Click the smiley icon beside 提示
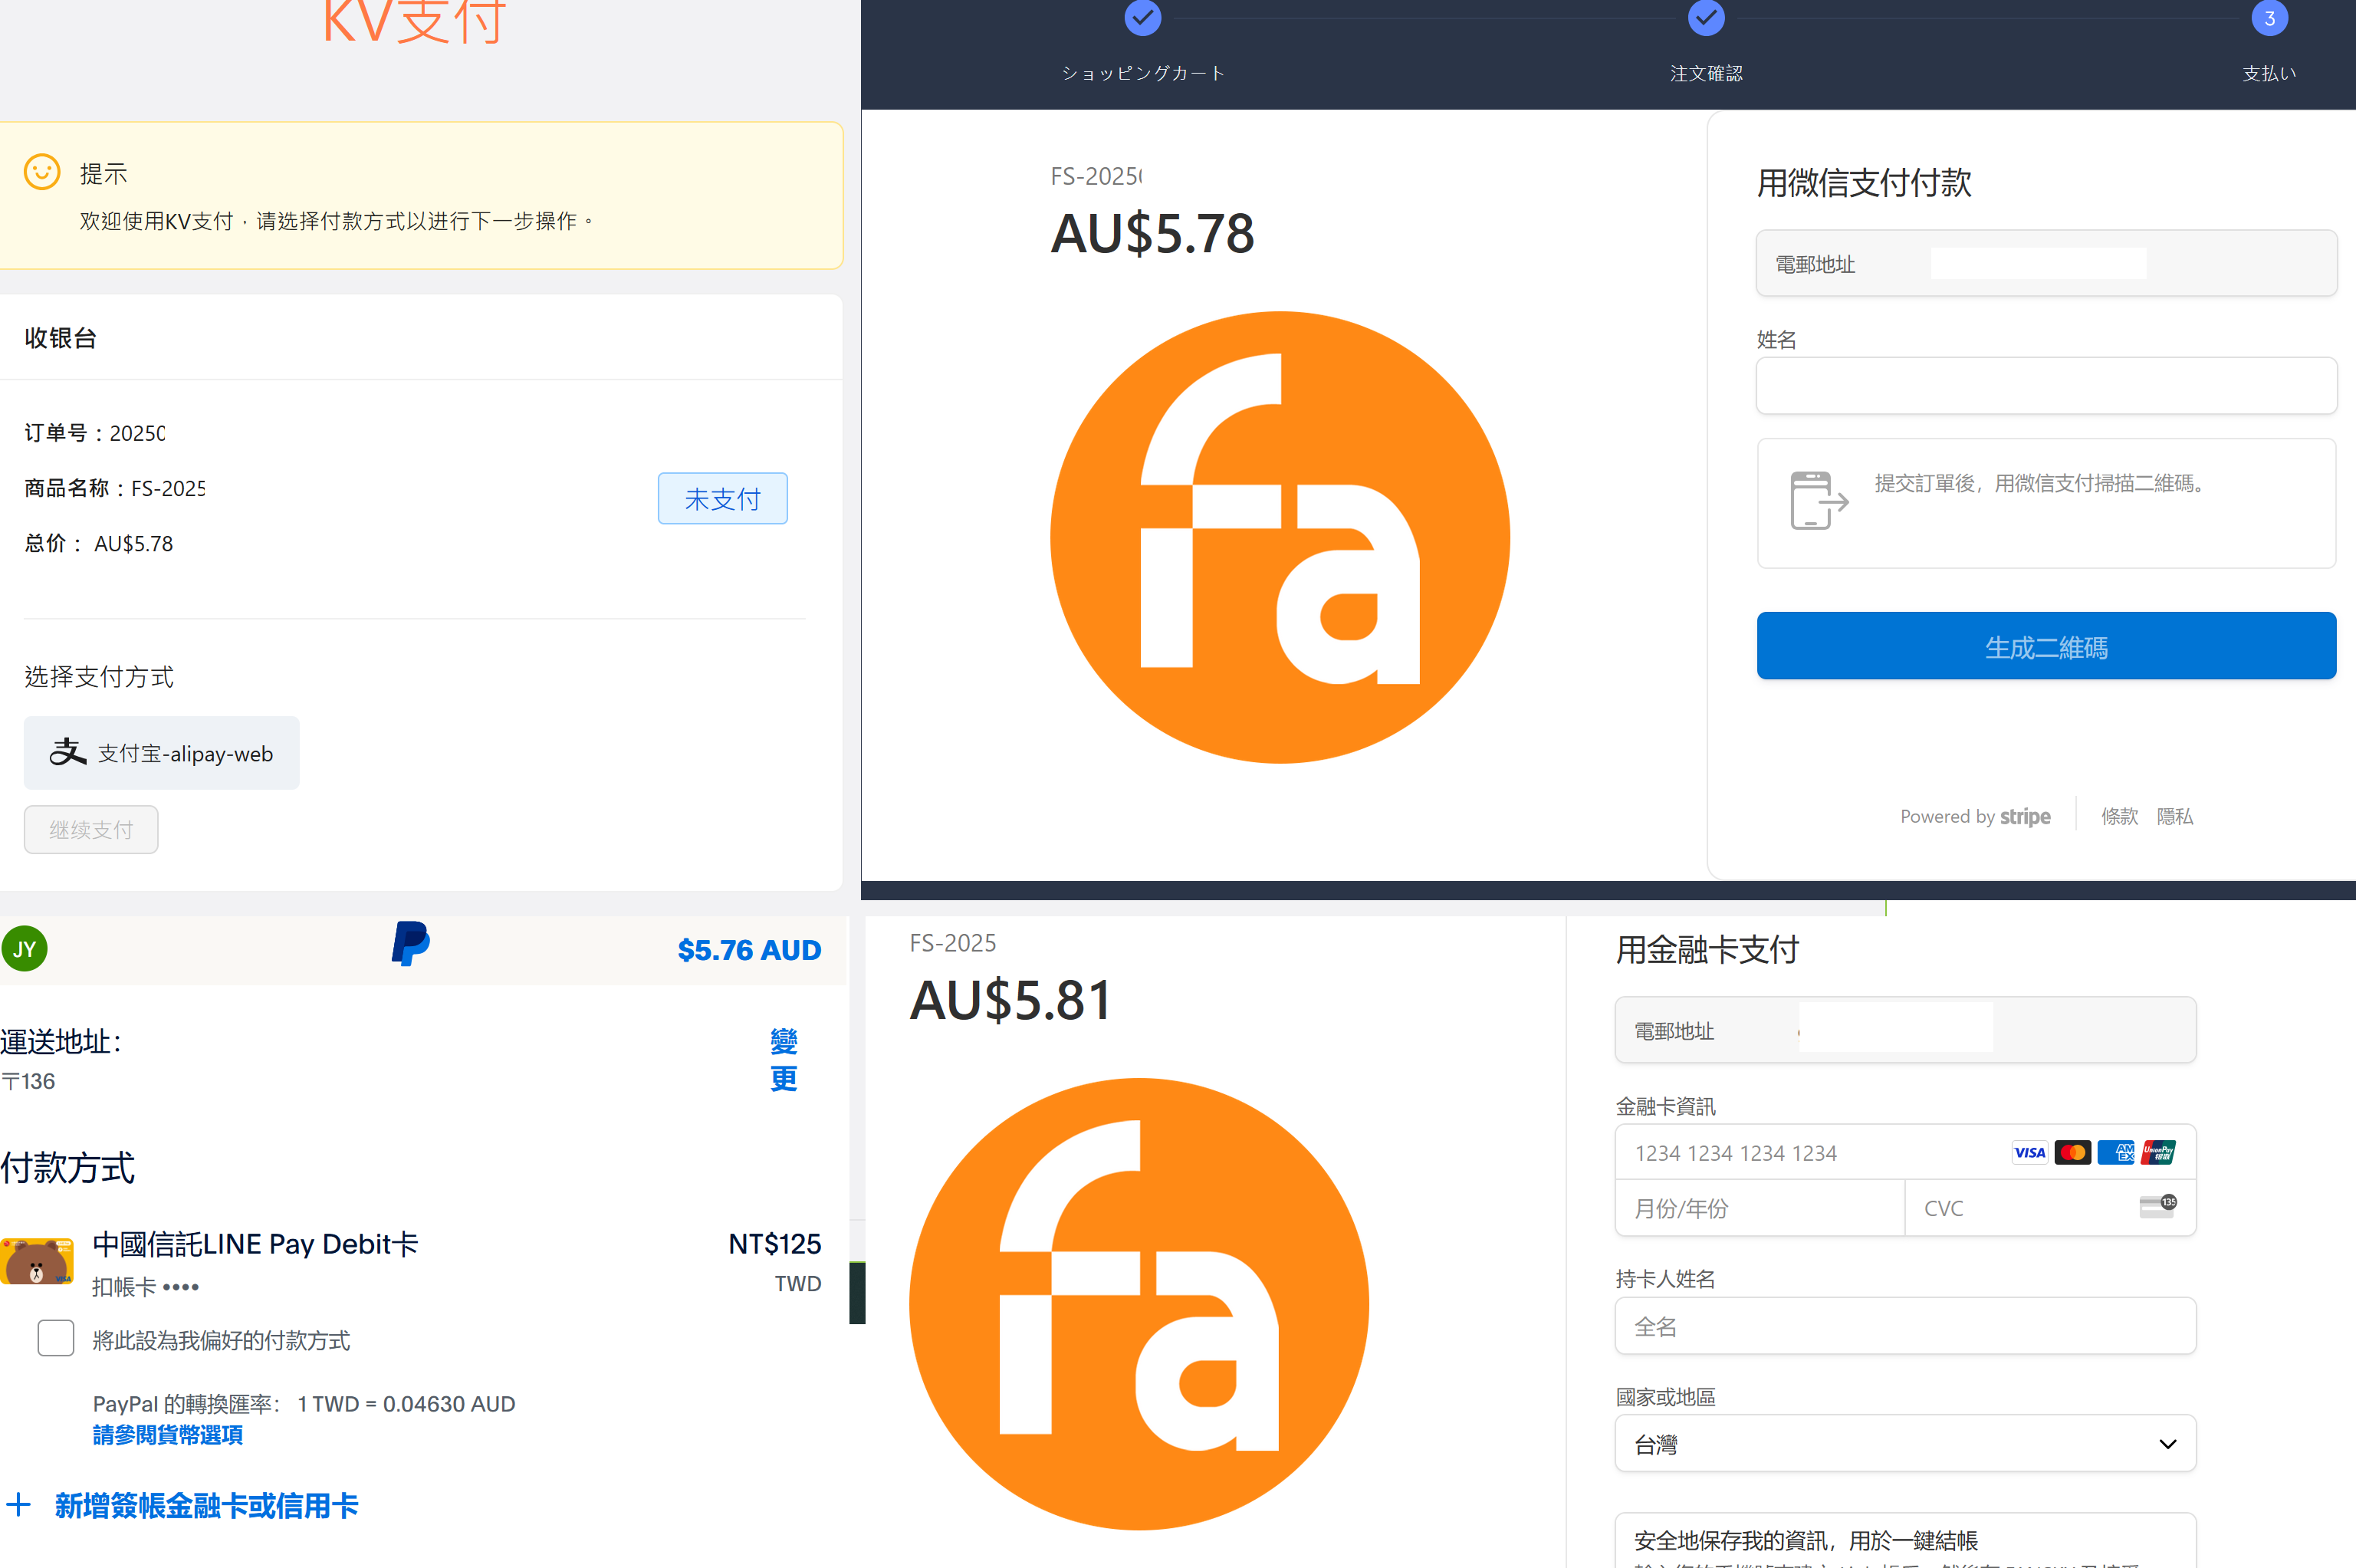The width and height of the screenshot is (2356, 1568). coord(42,172)
